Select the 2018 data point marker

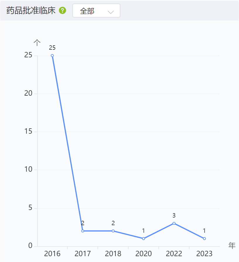(x=113, y=231)
